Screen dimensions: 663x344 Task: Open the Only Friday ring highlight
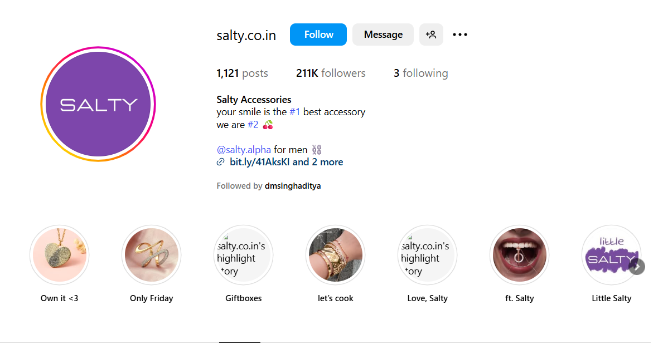click(x=151, y=255)
